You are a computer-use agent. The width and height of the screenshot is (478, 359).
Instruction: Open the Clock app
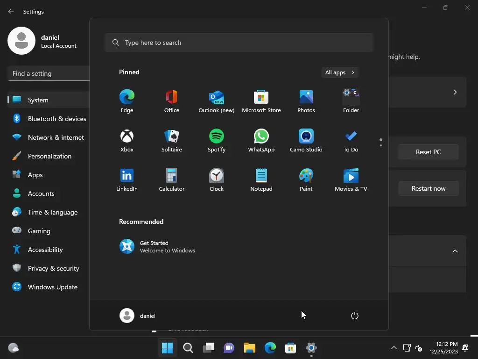pyautogui.click(x=217, y=180)
